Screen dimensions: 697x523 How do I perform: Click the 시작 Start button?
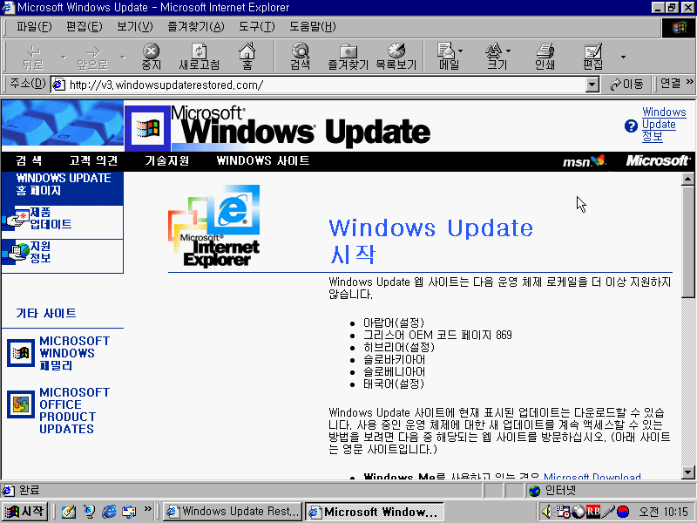[x=25, y=512]
